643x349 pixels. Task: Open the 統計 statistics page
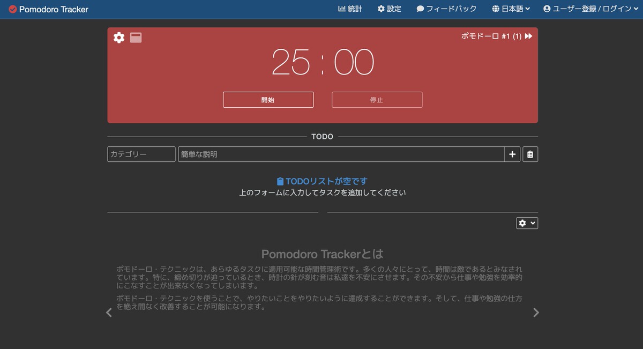(x=350, y=9)
